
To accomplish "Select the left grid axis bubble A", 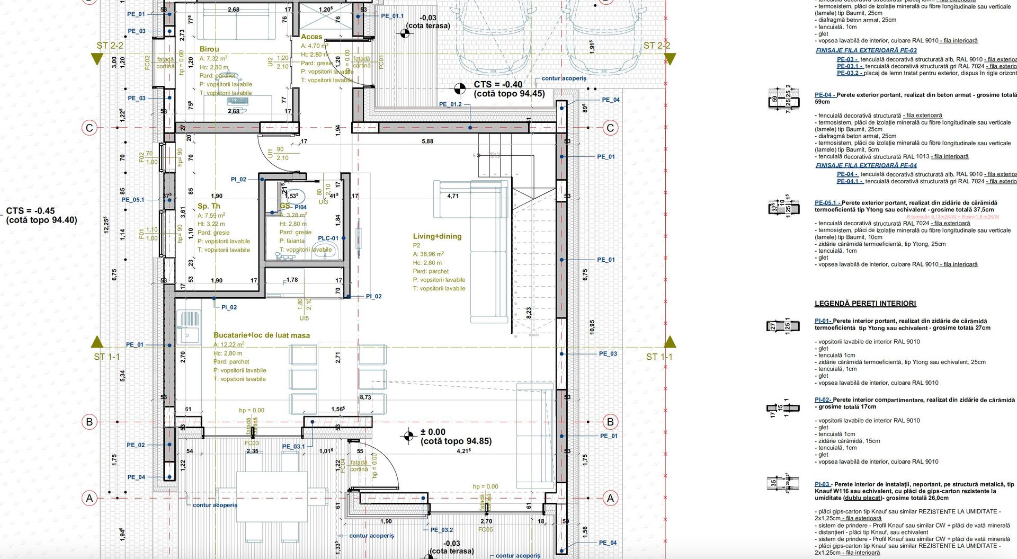I will click(x=89, y=498).
